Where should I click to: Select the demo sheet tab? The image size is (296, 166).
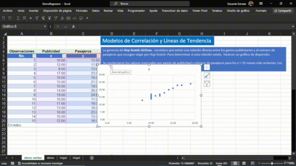[50, 158]
